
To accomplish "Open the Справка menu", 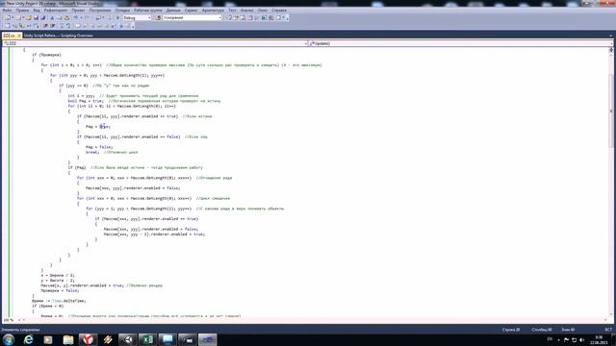I will (x=279, y=11).
